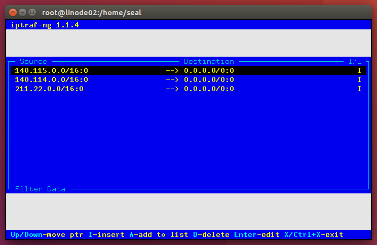
Task: Select the 211.22.0.0/16:0 filter row
Action: pos(49,89)
